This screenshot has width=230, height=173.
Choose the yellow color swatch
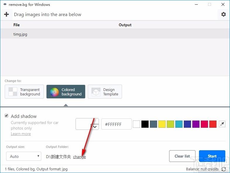162,124
